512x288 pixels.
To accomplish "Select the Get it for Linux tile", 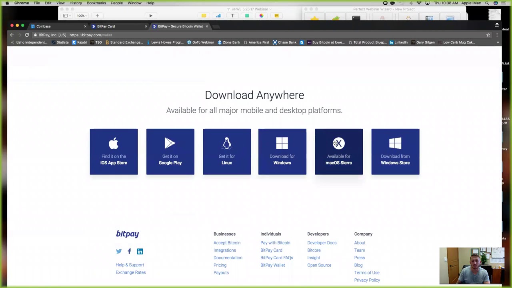I will 227,152.
